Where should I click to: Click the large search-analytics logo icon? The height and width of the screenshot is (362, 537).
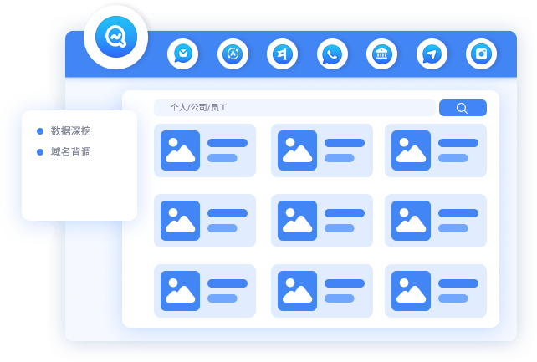coord(115,38)
